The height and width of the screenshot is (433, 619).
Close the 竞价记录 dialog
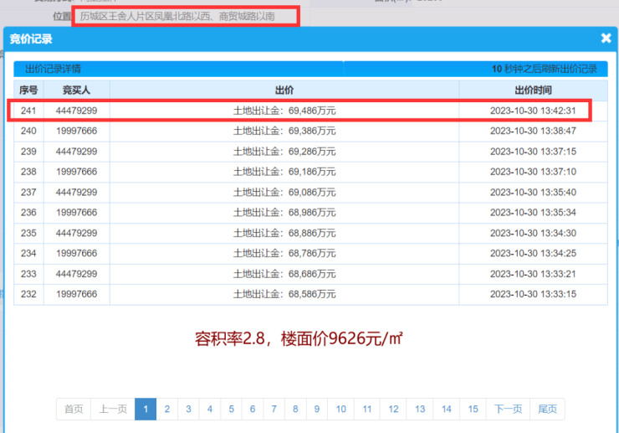point(606,38)
